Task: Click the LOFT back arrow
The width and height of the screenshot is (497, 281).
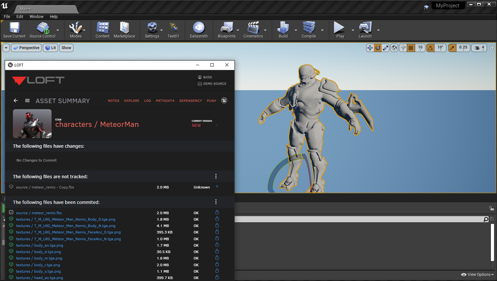Action: pyautogui.click(x=16, y=100)
